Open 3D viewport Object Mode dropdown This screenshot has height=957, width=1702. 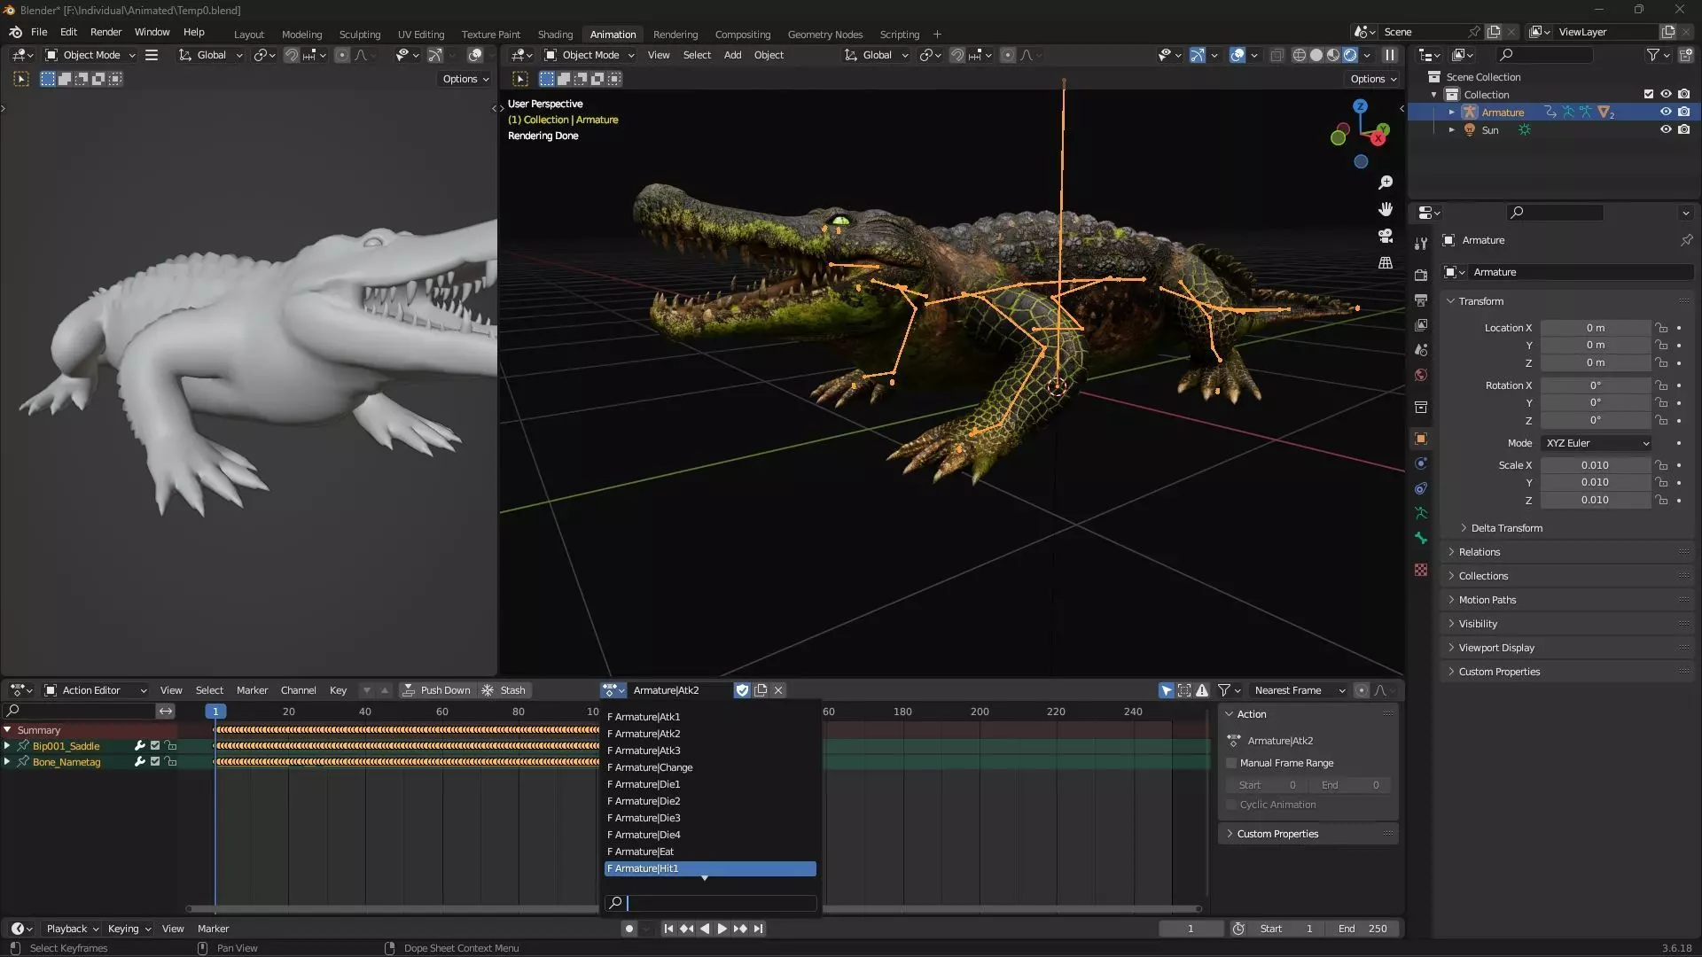point(589,55)
